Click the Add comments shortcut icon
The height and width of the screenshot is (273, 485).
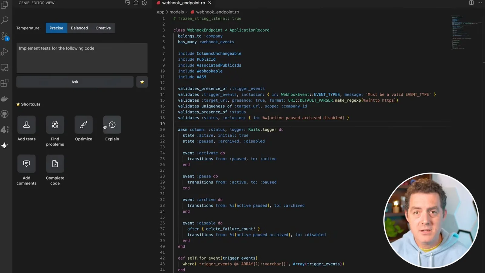tap(26, 164)
